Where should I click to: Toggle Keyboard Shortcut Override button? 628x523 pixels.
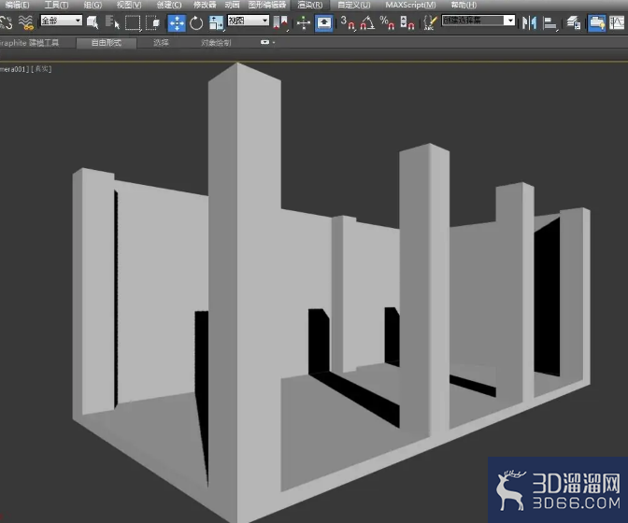point(323,22)
